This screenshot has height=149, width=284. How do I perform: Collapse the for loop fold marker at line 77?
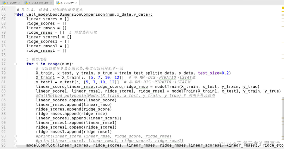pos(15,64)
